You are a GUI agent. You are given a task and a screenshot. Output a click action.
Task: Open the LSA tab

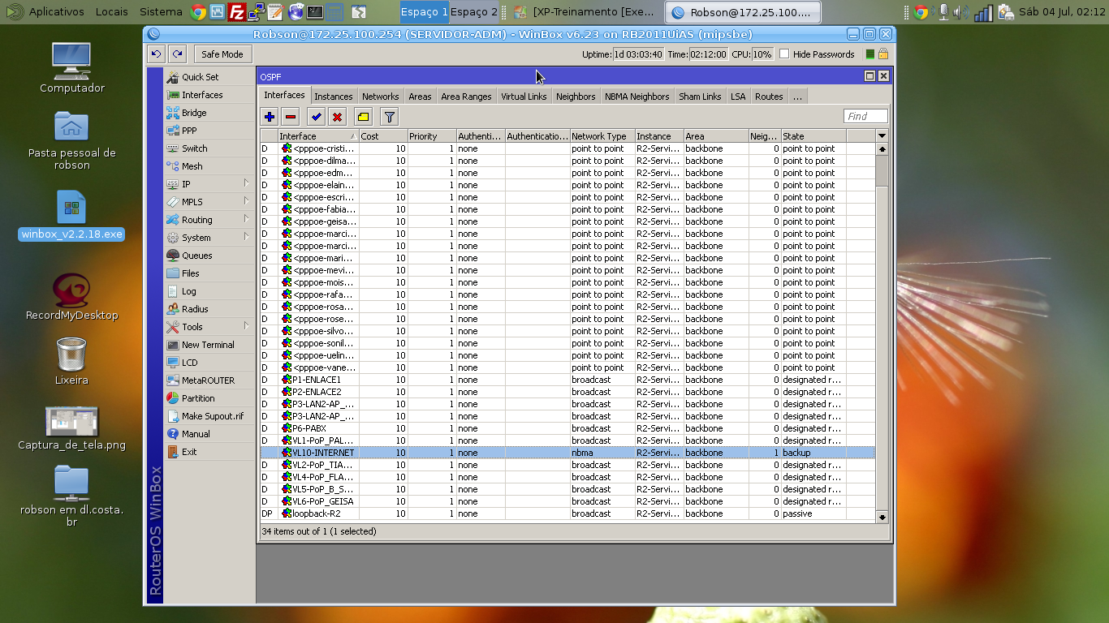pyautogui.click(x=738, y=97)
